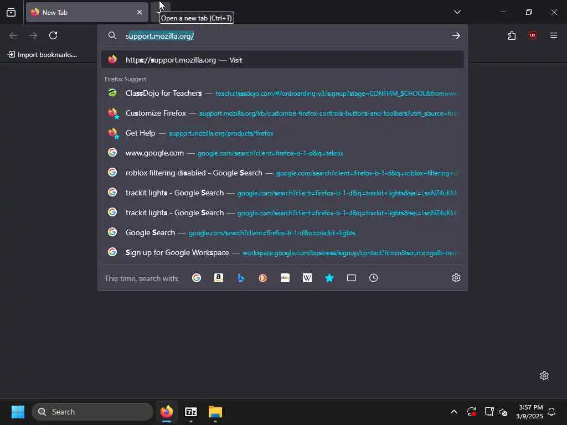Screen dimensions: 567x425
Task: Click the taskbar Search box
Action: [92, 412]
